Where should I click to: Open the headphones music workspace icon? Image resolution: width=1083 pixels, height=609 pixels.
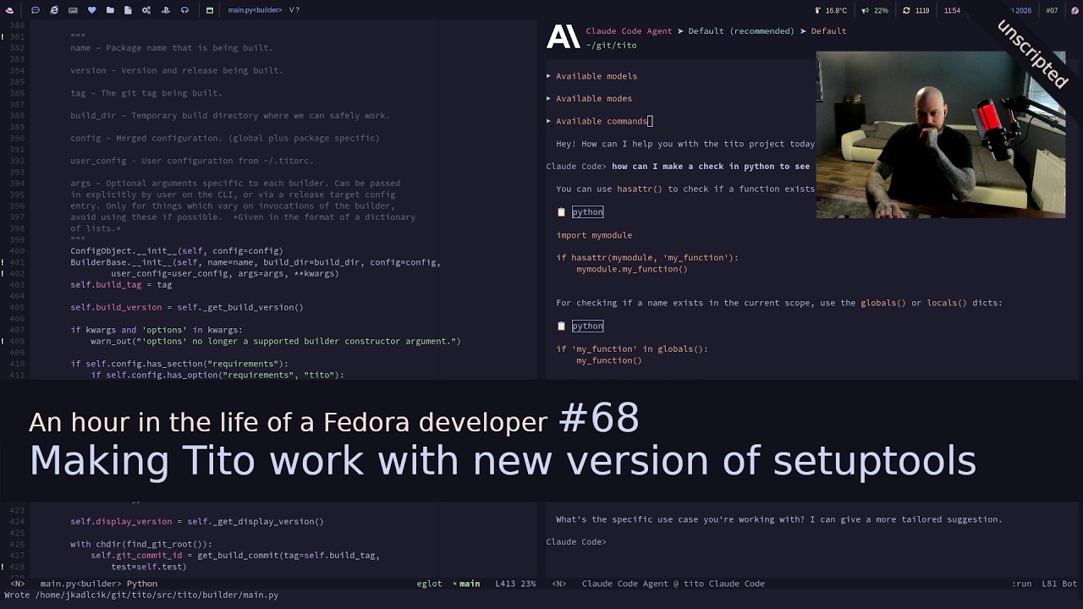[x=184, y=10]
